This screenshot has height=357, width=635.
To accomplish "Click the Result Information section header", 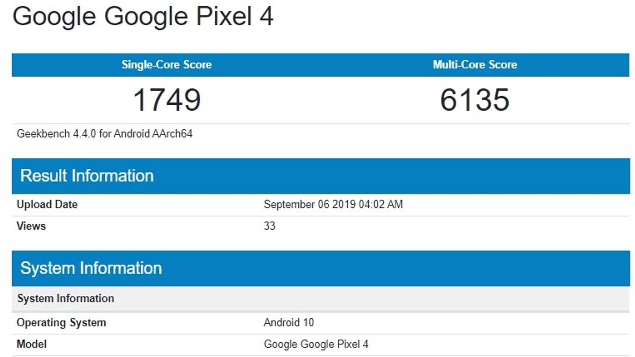I will point(87,176).
